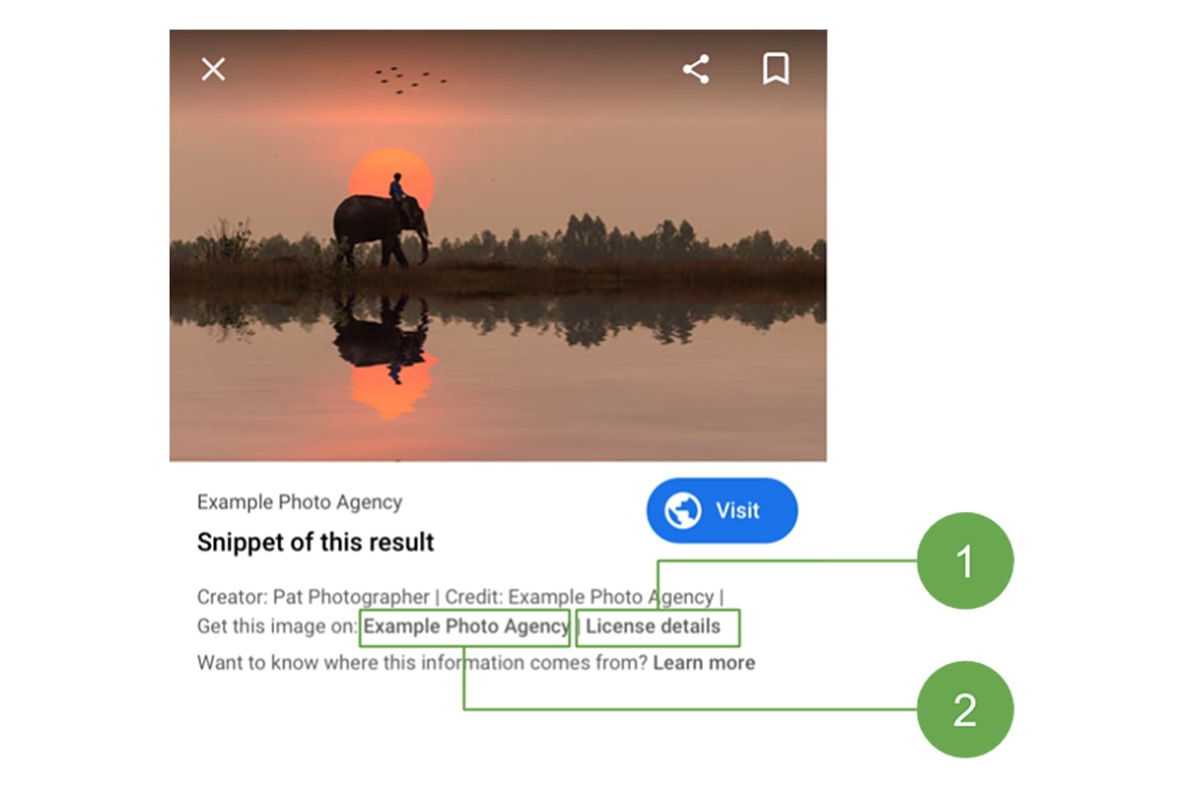Open the License details link
Screen dimensions: 1183x788
[x=654, y=626]
